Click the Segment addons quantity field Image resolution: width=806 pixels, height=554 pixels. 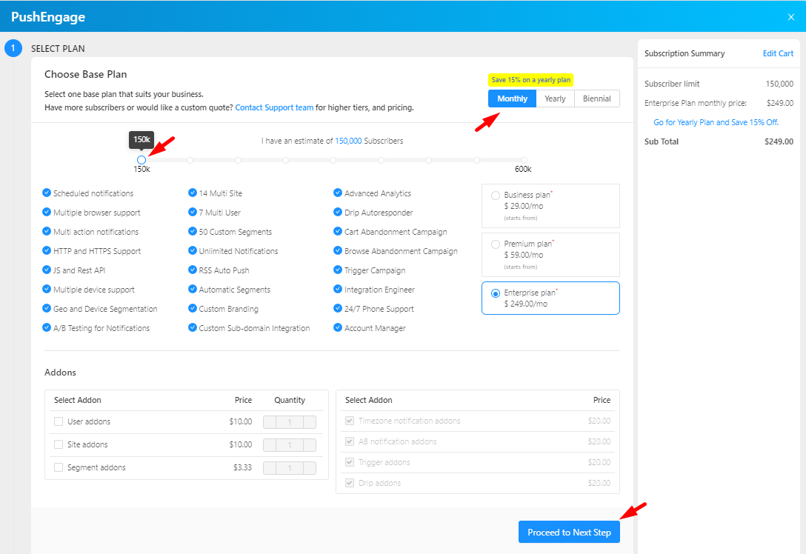coord(290,468)
